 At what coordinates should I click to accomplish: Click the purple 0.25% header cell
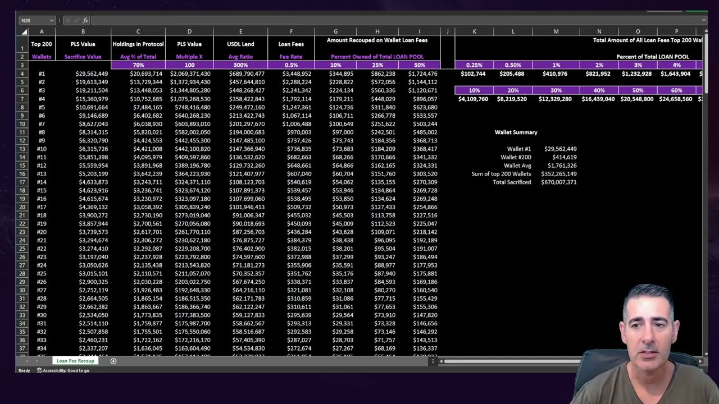click(474, 65)
